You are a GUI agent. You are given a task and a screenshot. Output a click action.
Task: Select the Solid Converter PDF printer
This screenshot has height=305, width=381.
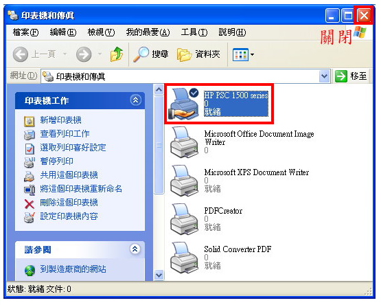220,258
